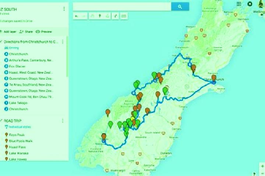Image resolution: width=265 pixels, height=176 pixels.
Task: Click the zoom in plus button
Action: coord(262,166)
